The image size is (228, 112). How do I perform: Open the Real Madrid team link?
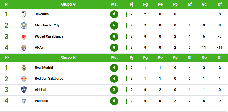[44, 68]
